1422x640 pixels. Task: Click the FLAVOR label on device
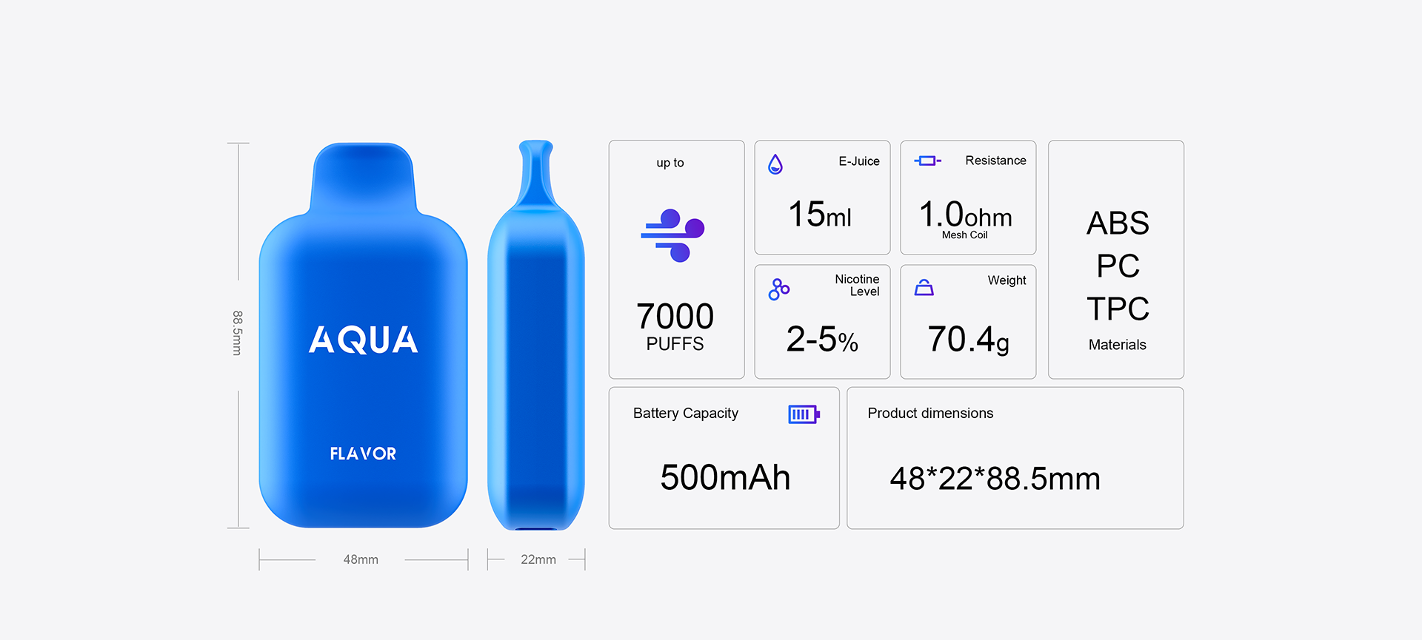pyautogui.click(x=363, y=454)
